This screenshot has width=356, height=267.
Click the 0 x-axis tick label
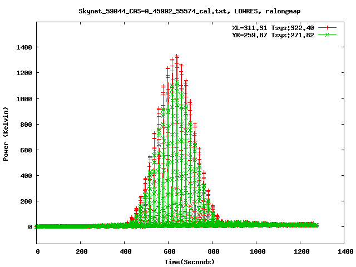point(38,251)
